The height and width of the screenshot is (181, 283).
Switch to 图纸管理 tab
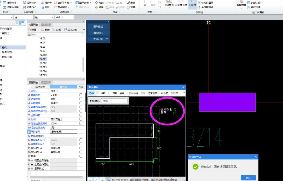46,25
